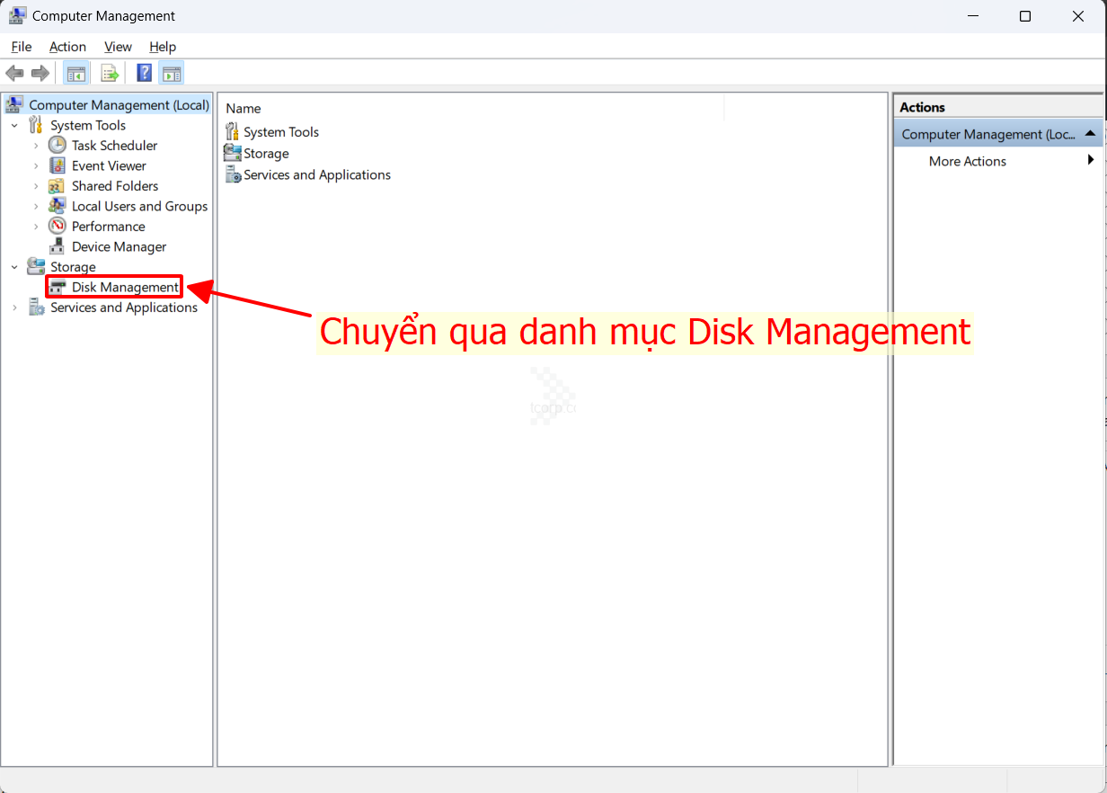Click the Export List toolbar icon
1107x793 pixels.
click(x=110, y=73)
